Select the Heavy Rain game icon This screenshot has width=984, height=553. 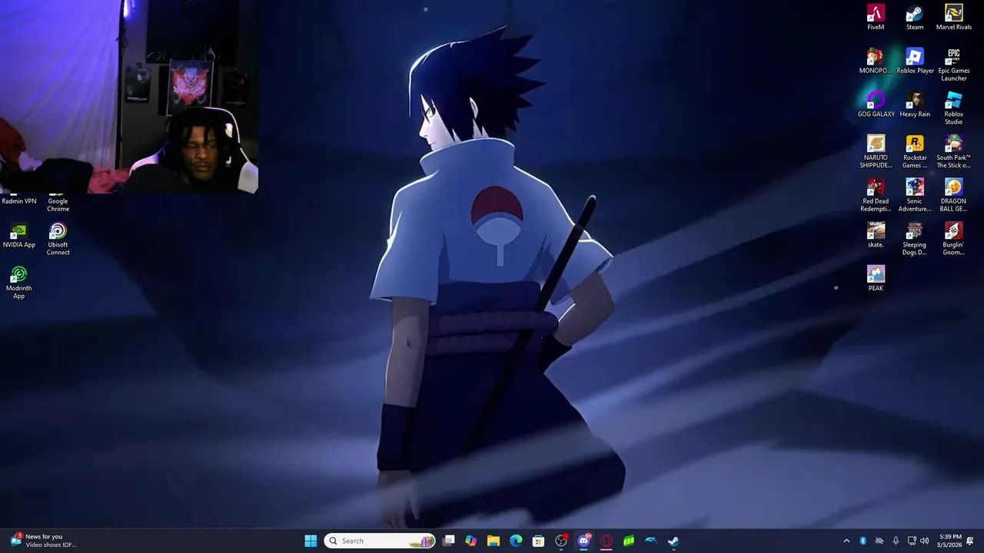click(x=915, y=104)
